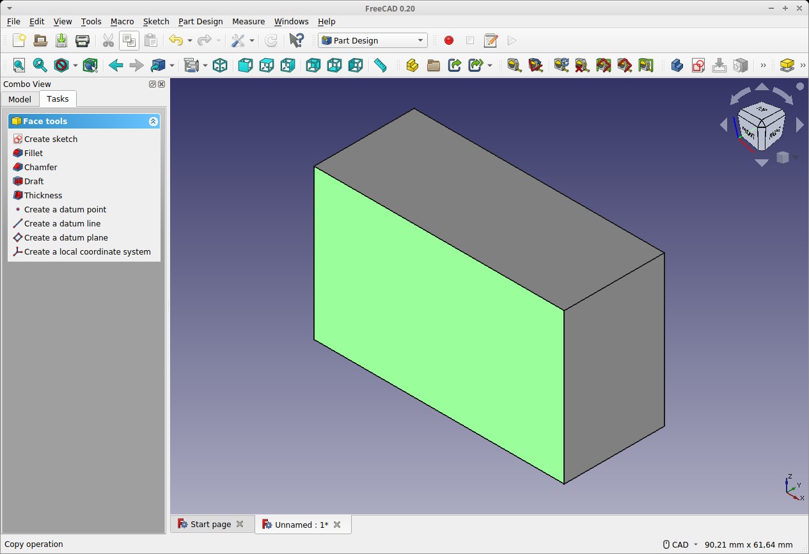The image size is (809, 554).
Task: Expand the draw style dropdown arrow
Action: 75,65
